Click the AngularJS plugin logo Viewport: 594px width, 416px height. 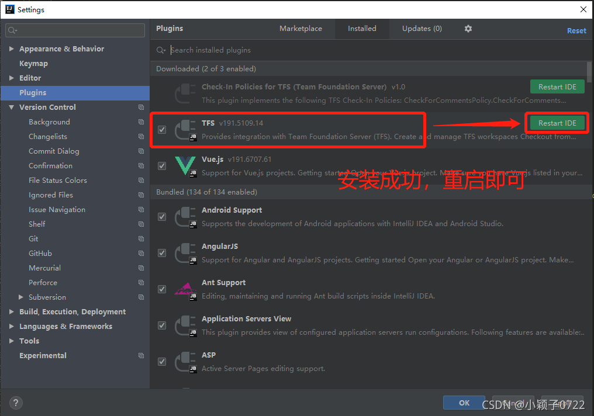[185, 253]
